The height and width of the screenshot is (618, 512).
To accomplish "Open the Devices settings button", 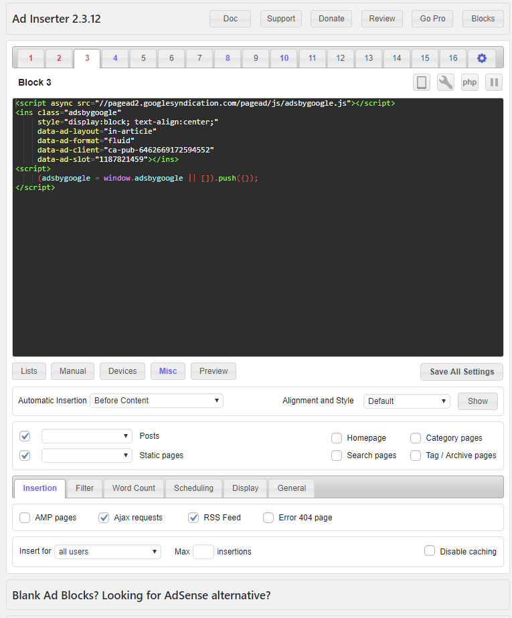I will point(122,371).
